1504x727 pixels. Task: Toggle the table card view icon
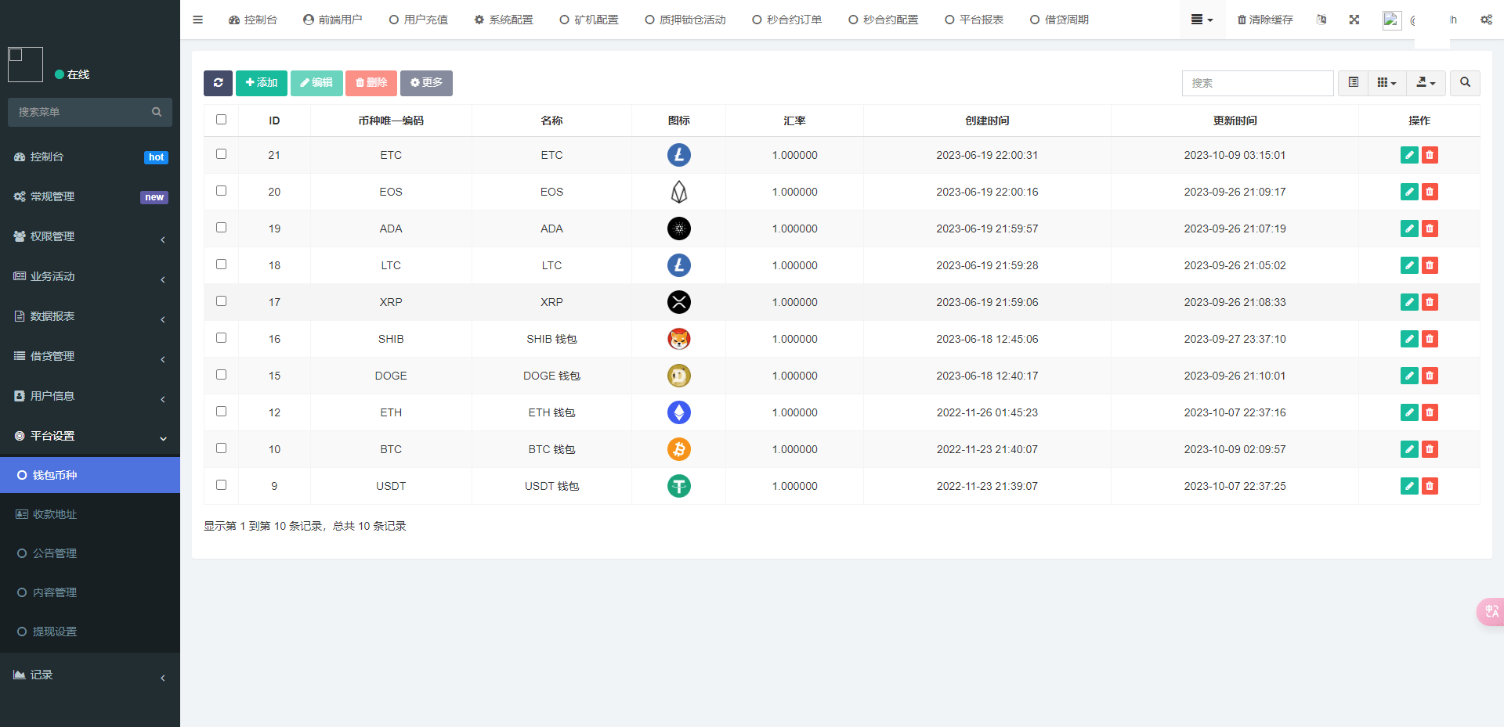(x=1353, y=83)
